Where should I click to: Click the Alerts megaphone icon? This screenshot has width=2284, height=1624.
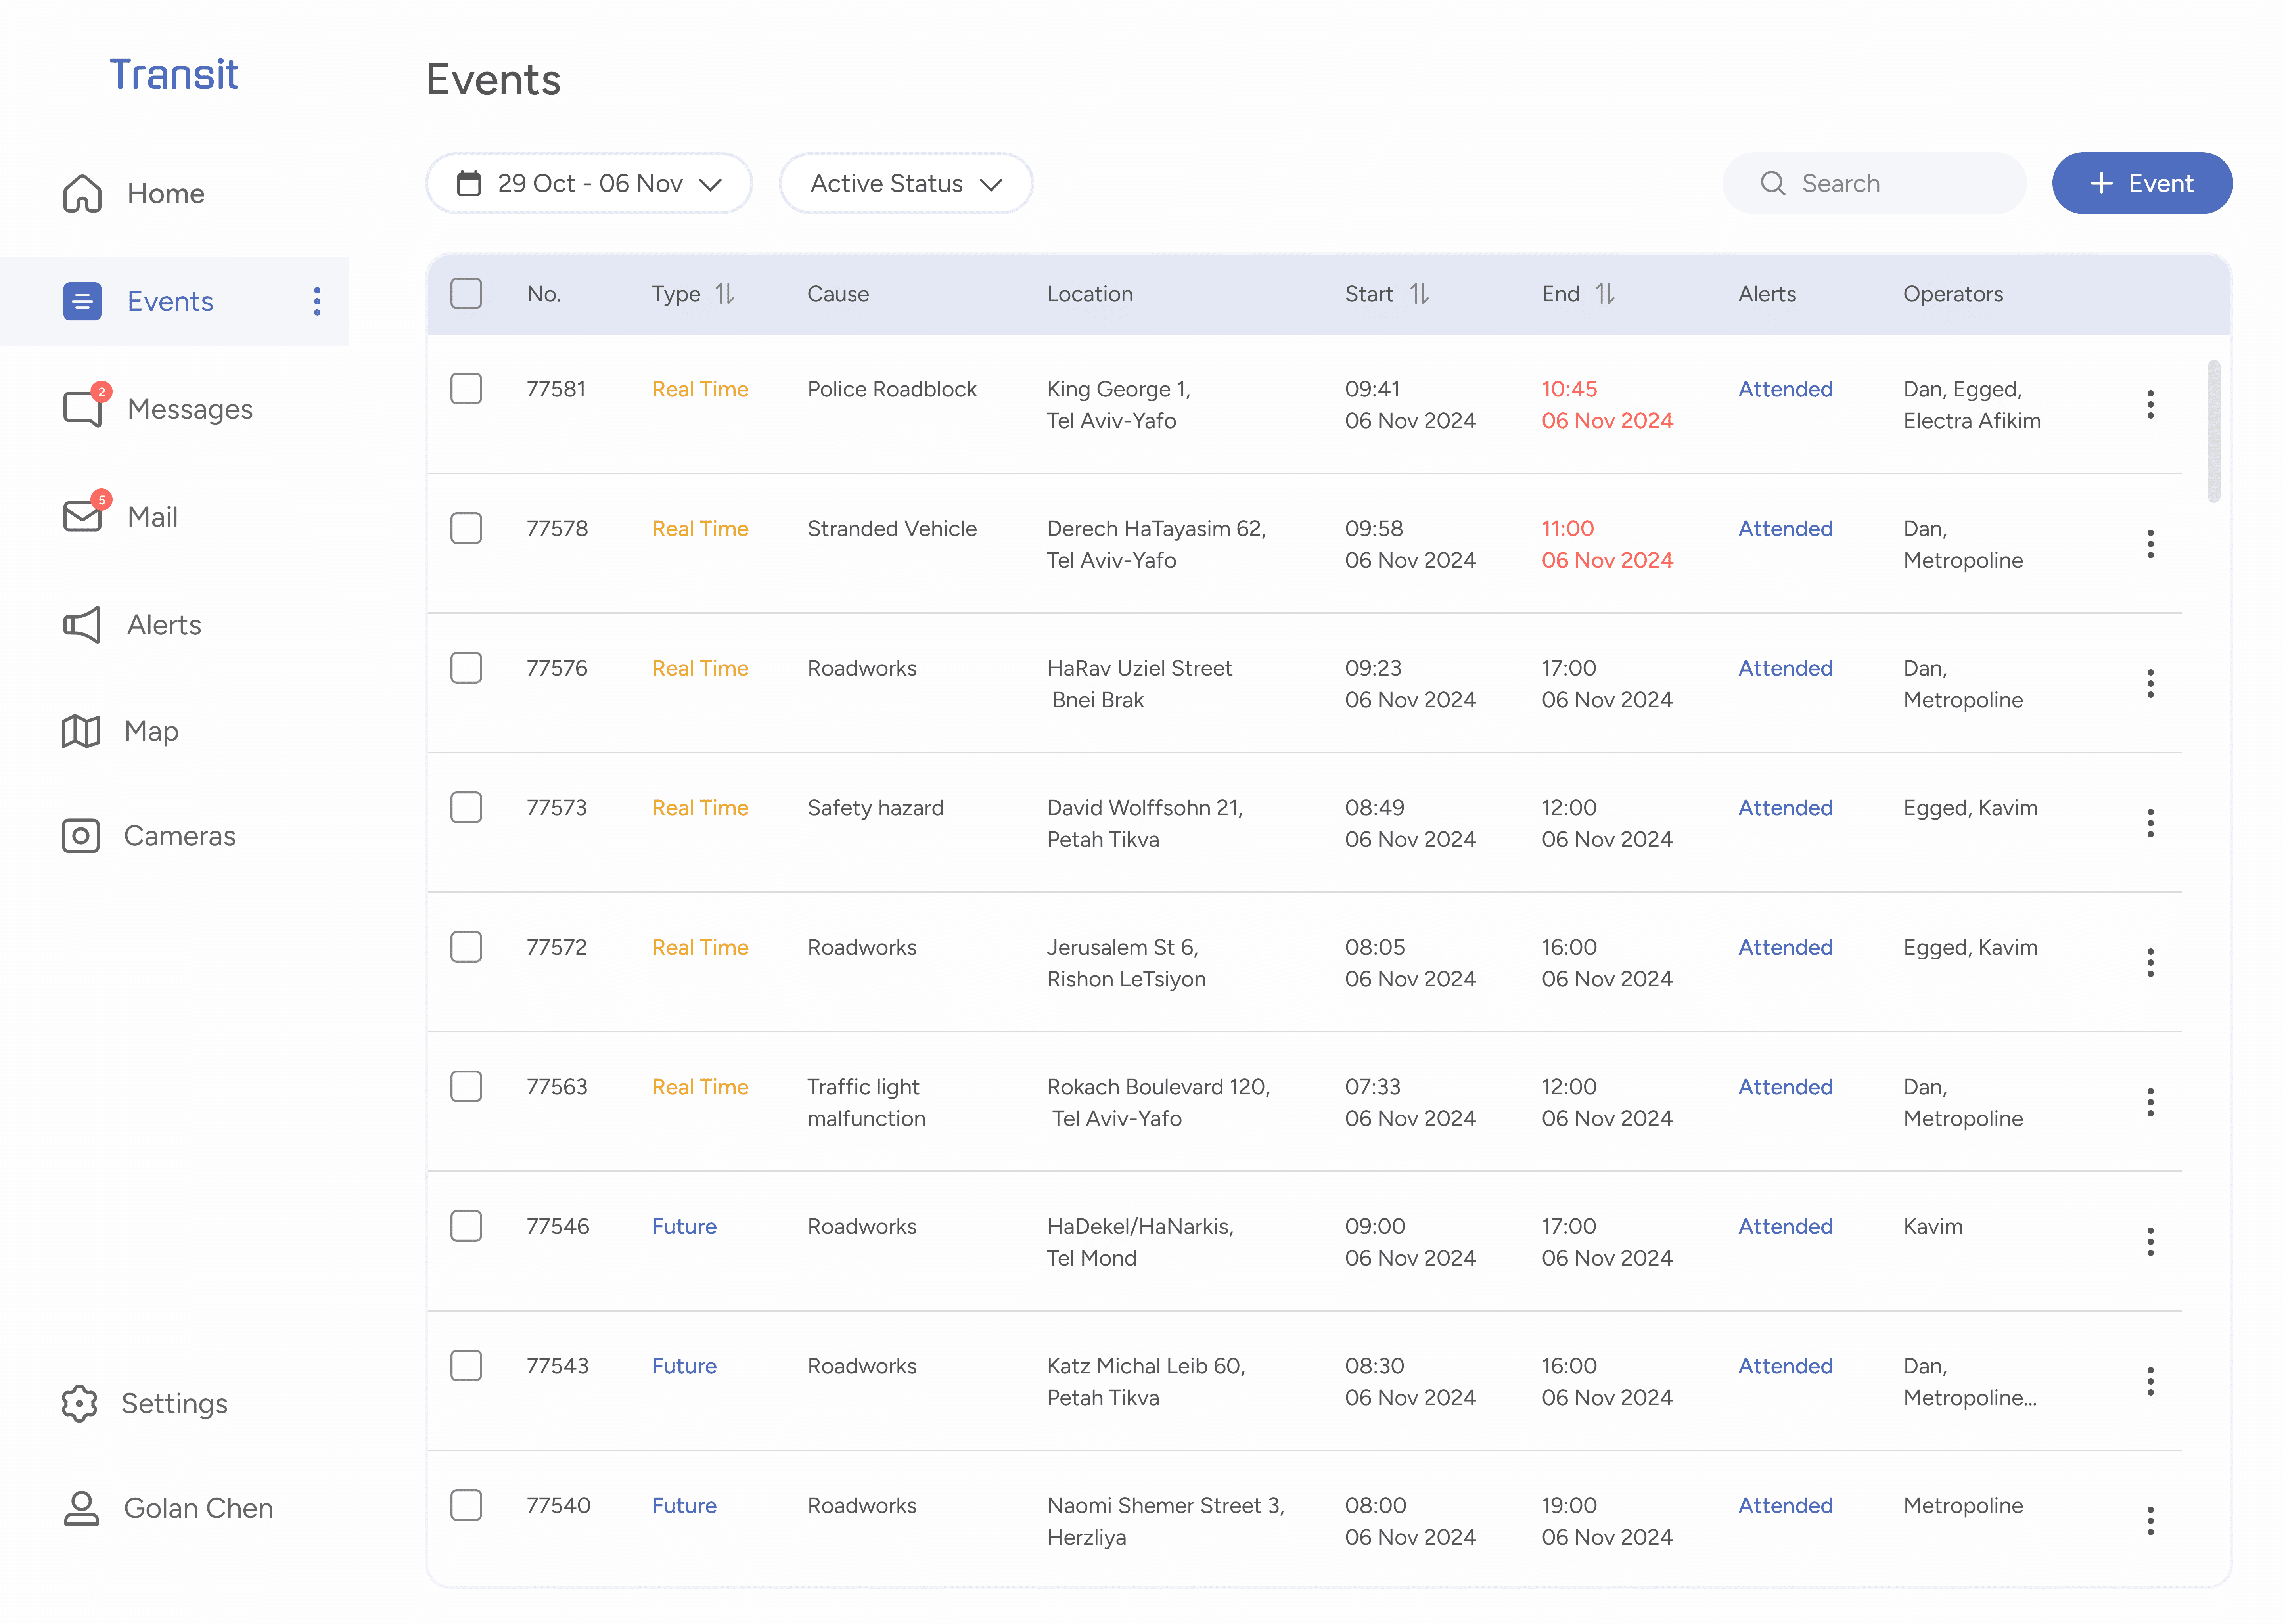[82, 624]
